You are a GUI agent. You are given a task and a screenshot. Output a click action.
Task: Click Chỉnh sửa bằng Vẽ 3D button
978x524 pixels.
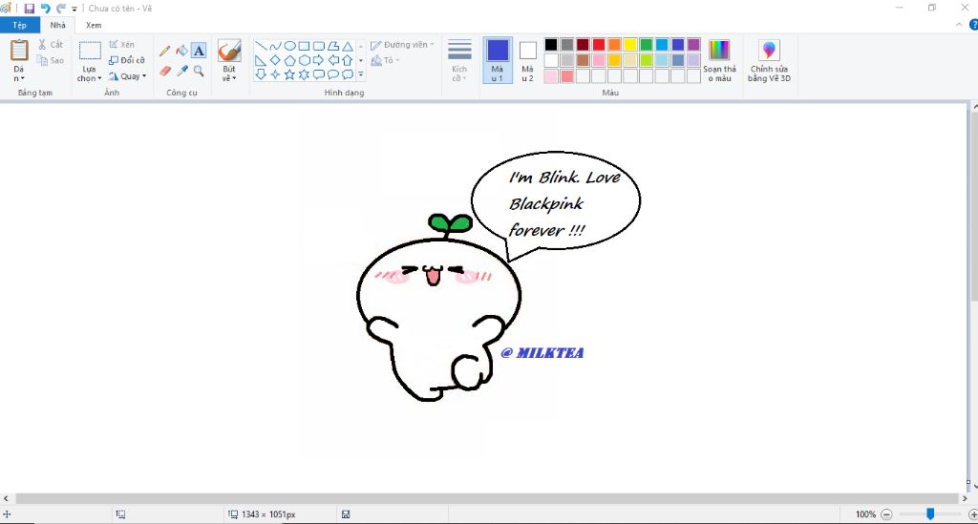point(769,60)
